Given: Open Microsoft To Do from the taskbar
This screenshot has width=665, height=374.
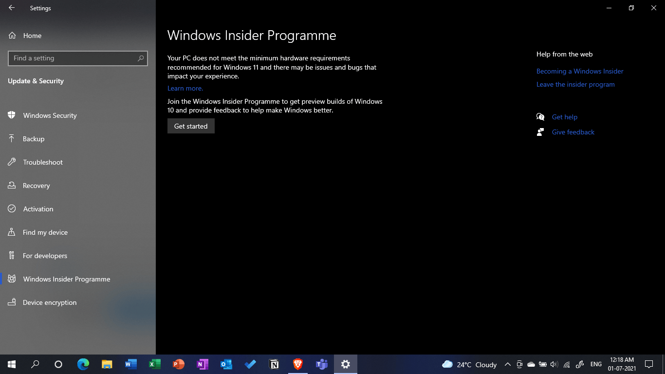Looking at the screenshot, I should 250,364.
